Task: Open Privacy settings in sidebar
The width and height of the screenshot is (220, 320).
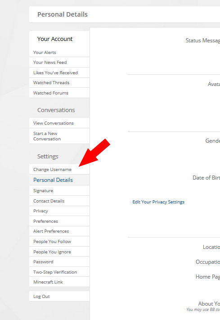Action: click(x=59, y=211)
